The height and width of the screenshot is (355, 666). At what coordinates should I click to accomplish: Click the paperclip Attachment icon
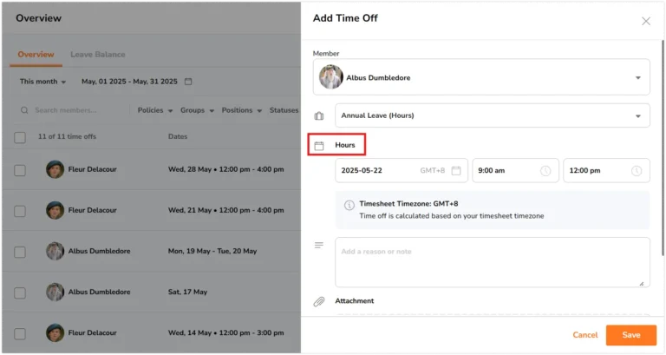point(319,301)
